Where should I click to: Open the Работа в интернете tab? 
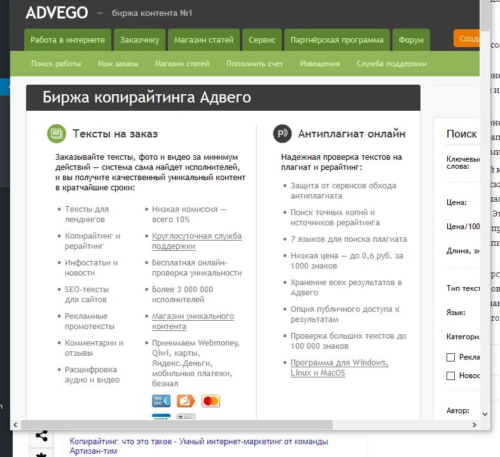tap(67, 40)
